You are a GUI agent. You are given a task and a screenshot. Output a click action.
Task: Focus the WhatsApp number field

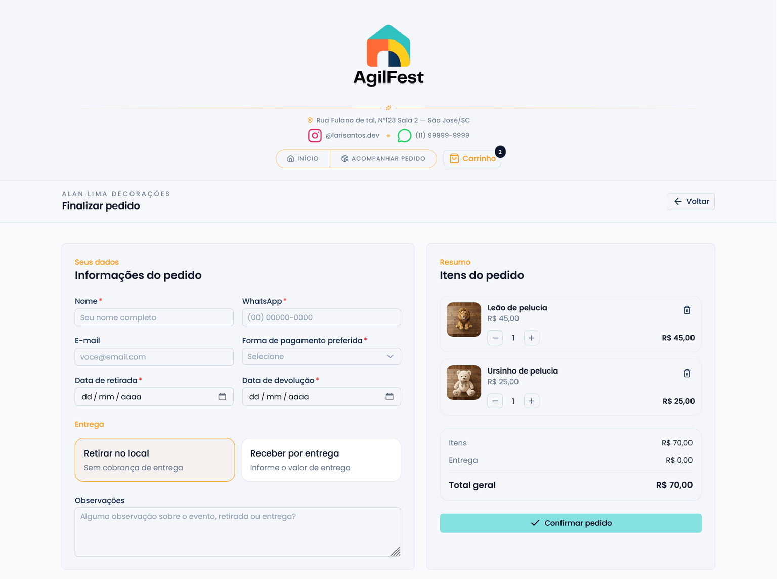coord(321,317)
